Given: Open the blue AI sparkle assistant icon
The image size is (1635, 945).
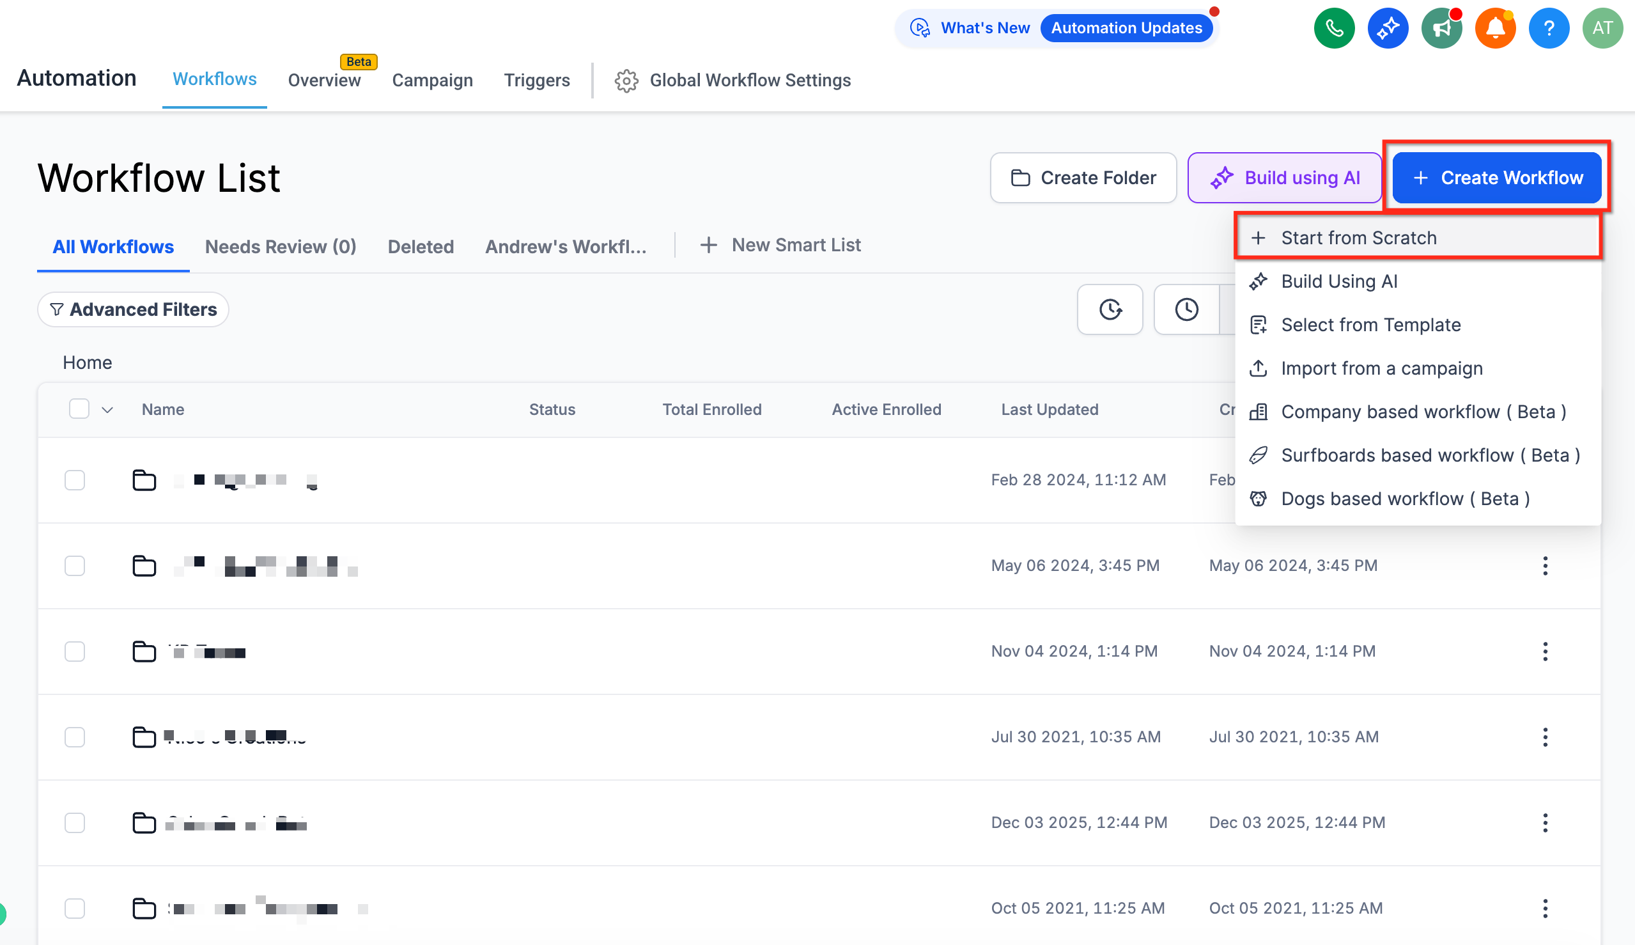Looking at the screenshot, I should 1387,29.
